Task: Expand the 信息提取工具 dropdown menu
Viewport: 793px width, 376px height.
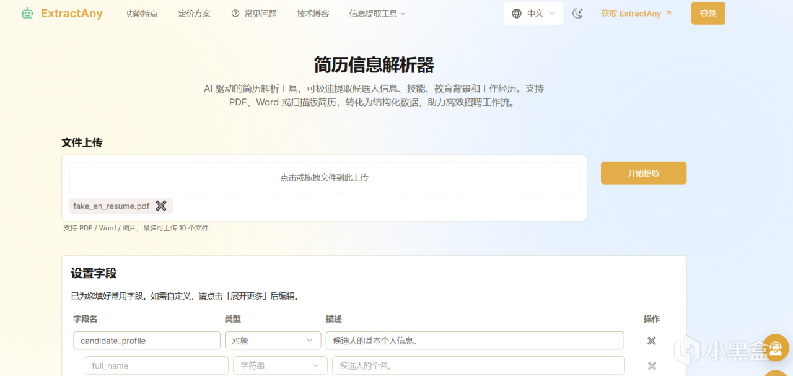Action: pyautogui.click(x=377, y=13)
